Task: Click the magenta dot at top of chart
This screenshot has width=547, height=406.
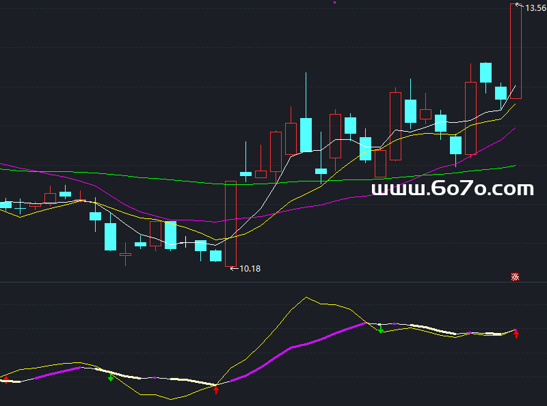Action: [334, 3]
